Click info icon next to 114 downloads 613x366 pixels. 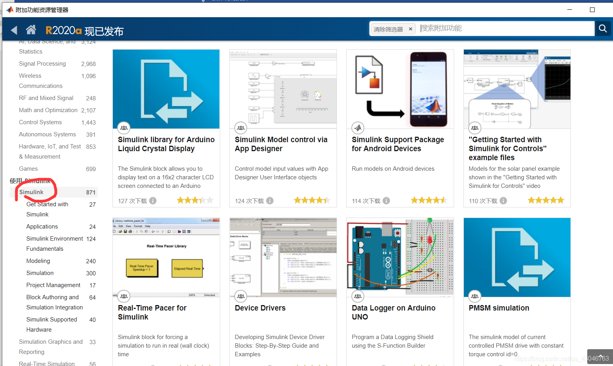pyautogui.click(x=386, y=201)
